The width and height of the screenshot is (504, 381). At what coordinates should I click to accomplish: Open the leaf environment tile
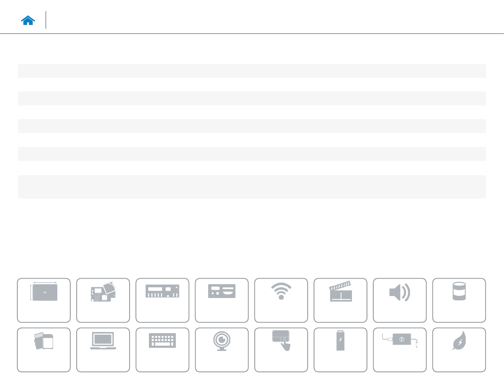pyautogui.click(x=459, y=350)
